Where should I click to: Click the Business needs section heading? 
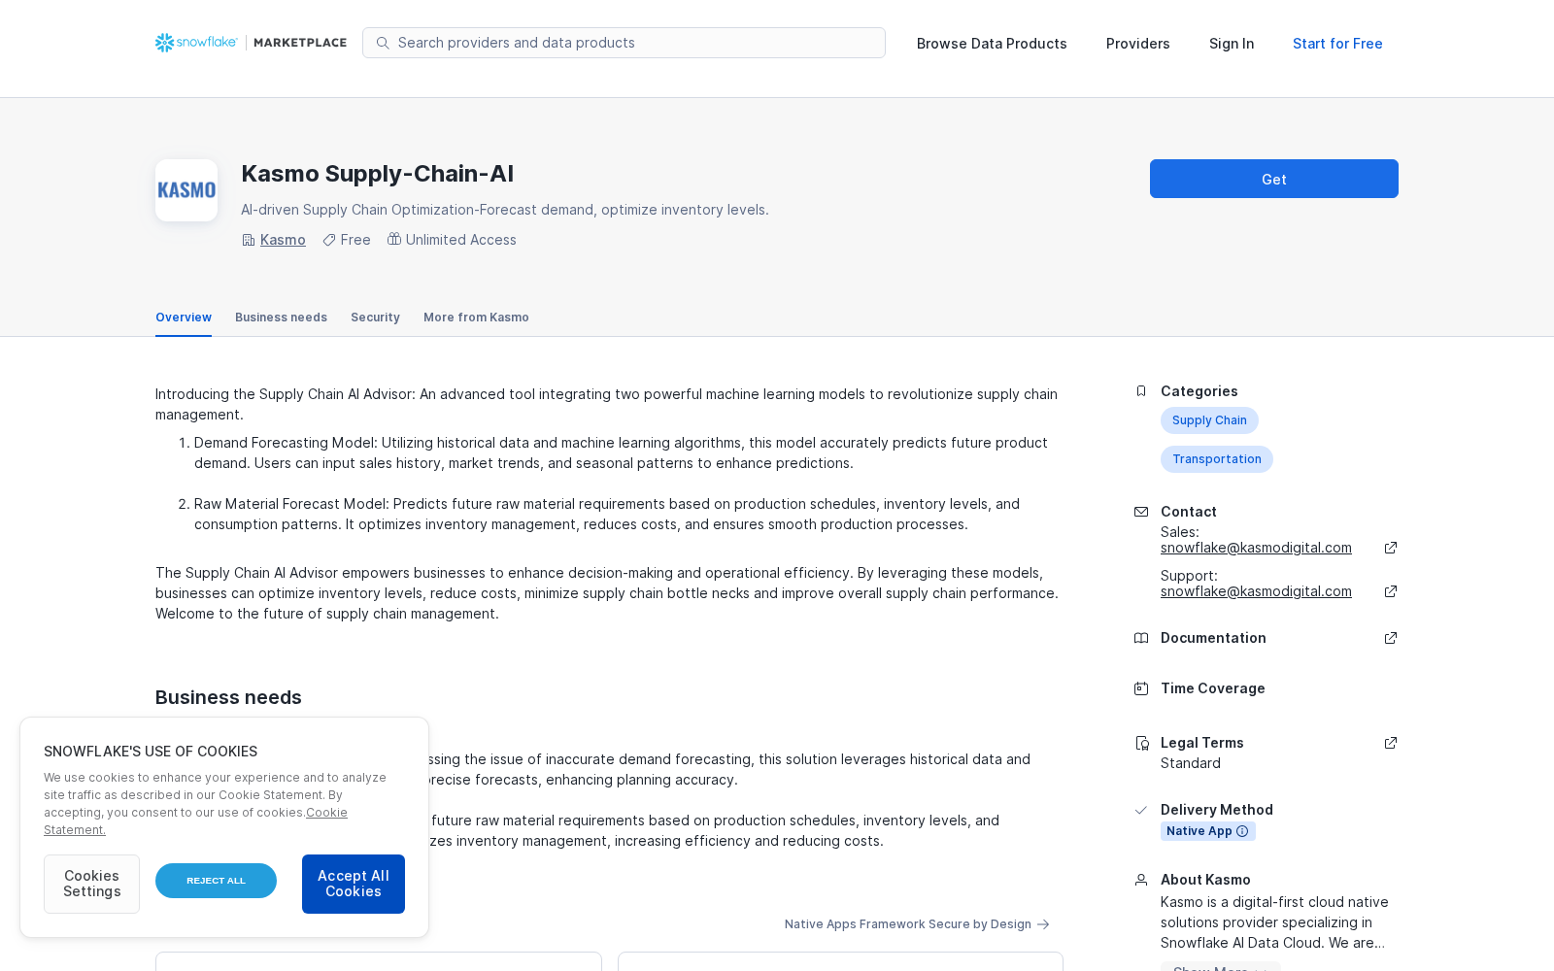228,697
